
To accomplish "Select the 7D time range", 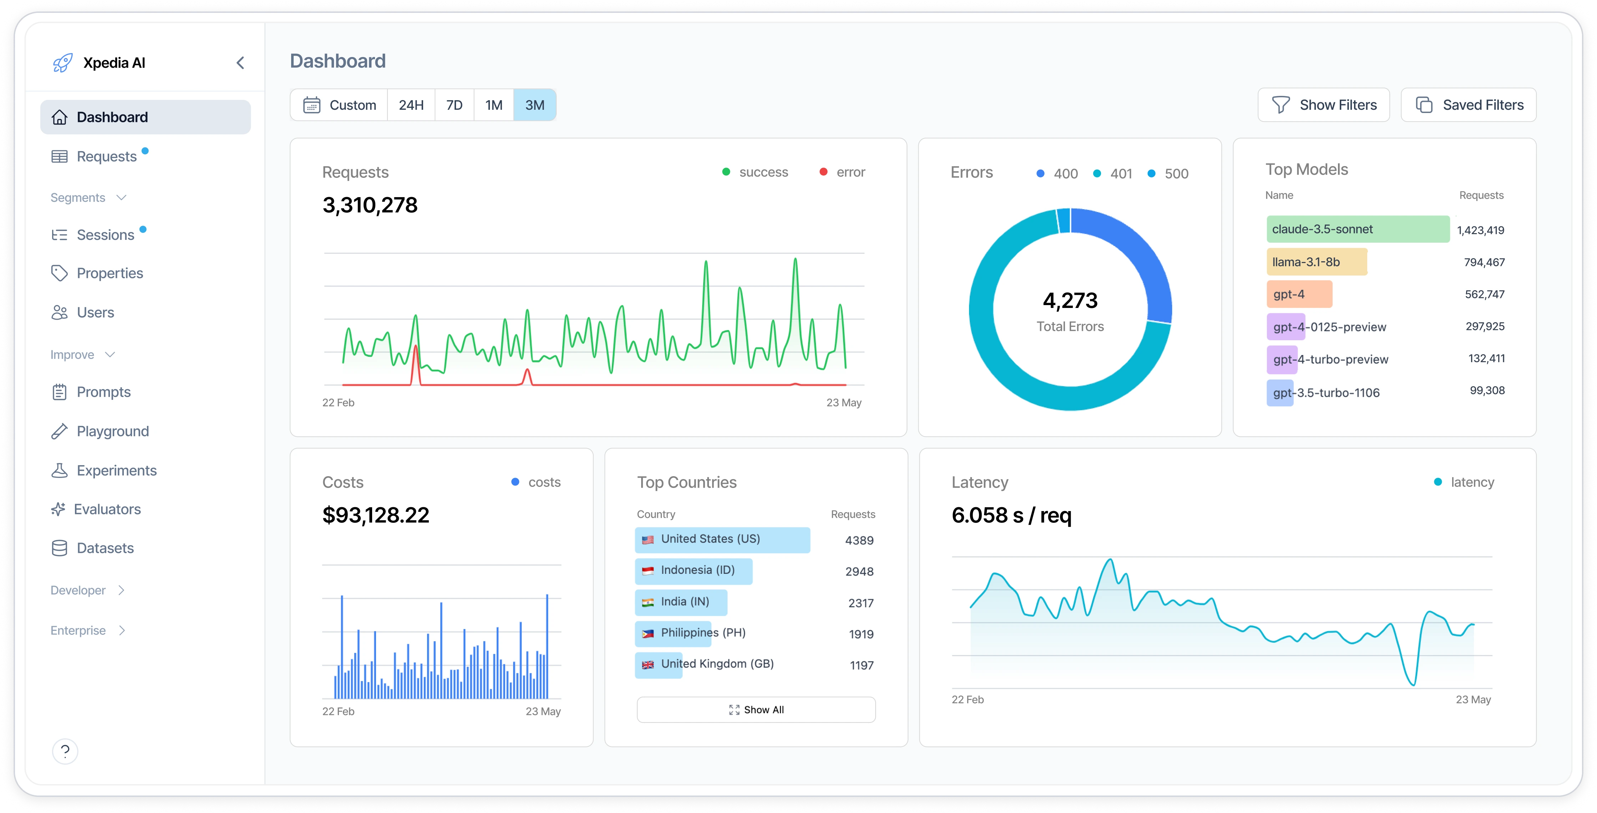I will [x=454, y=105].
